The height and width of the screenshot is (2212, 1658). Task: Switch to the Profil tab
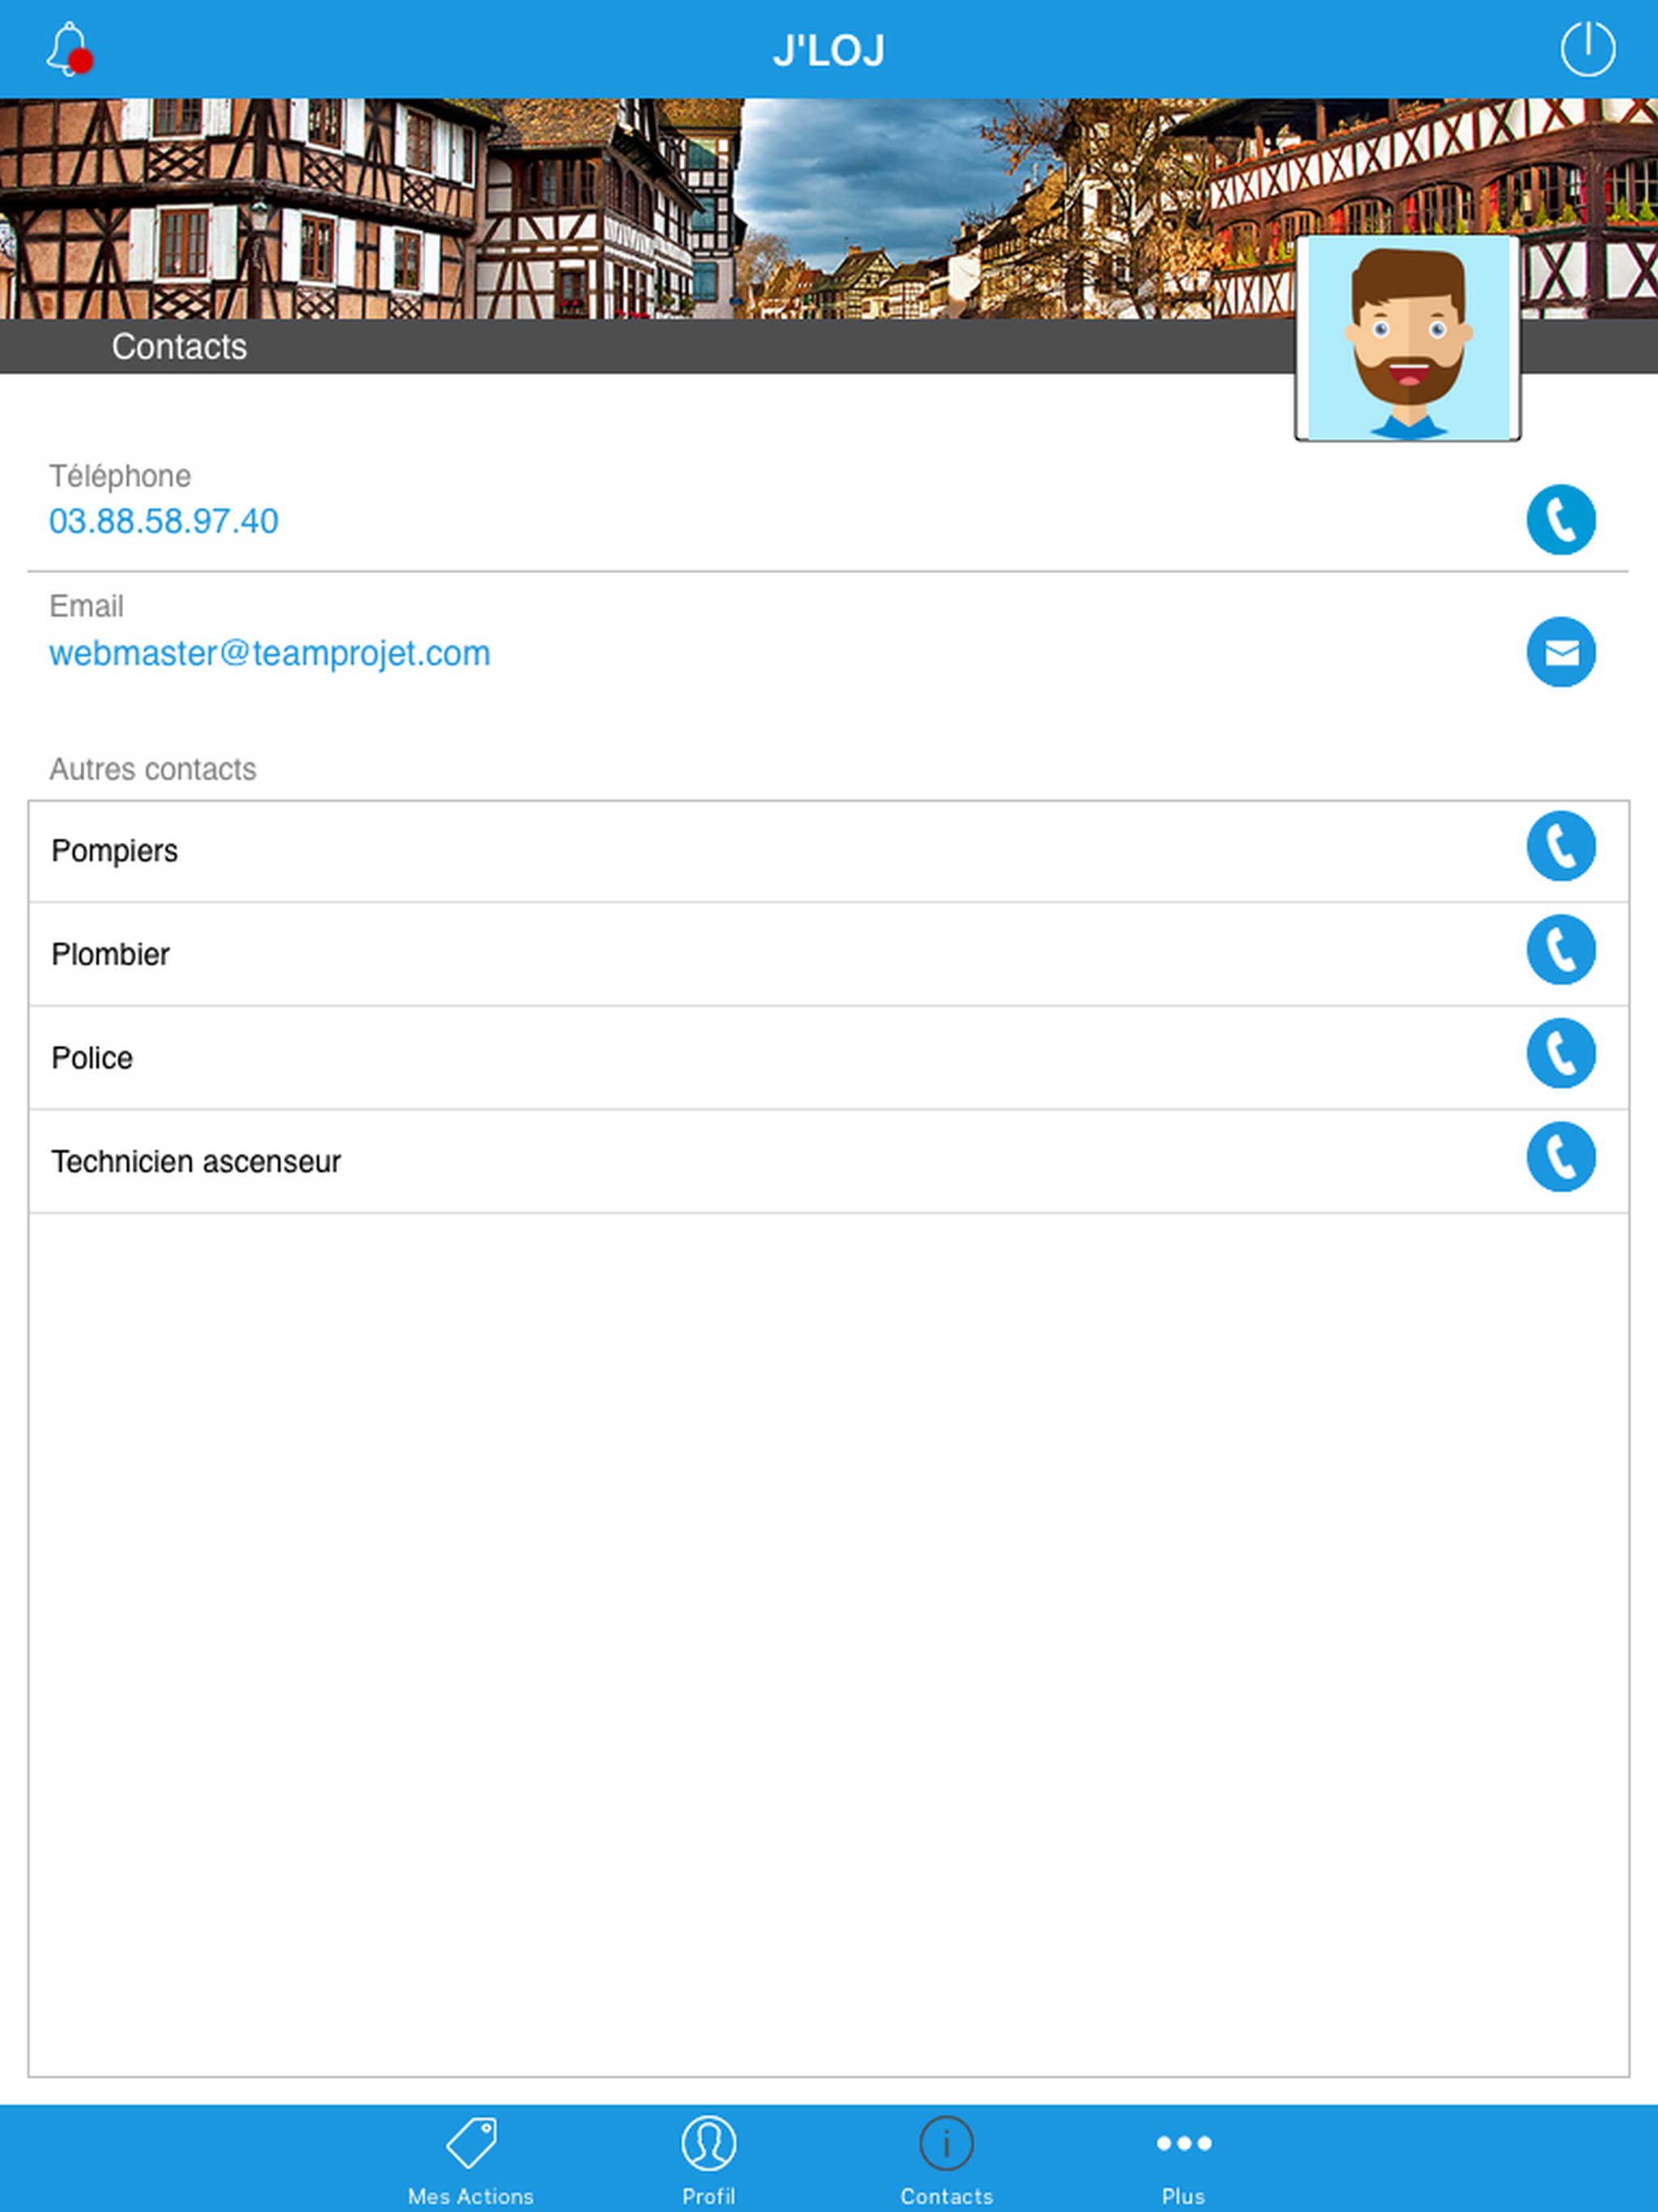click(708, 2160)
